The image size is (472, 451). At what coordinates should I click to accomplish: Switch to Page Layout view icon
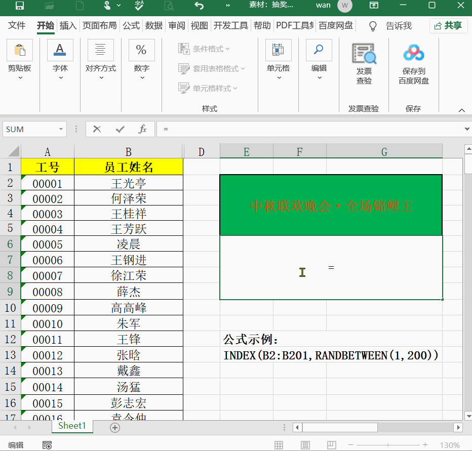[x=305, y=445]
